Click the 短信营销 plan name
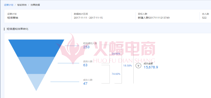 [13, 18]
